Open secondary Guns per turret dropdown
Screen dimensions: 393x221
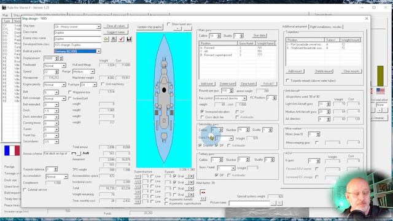[x=231, y=138]
